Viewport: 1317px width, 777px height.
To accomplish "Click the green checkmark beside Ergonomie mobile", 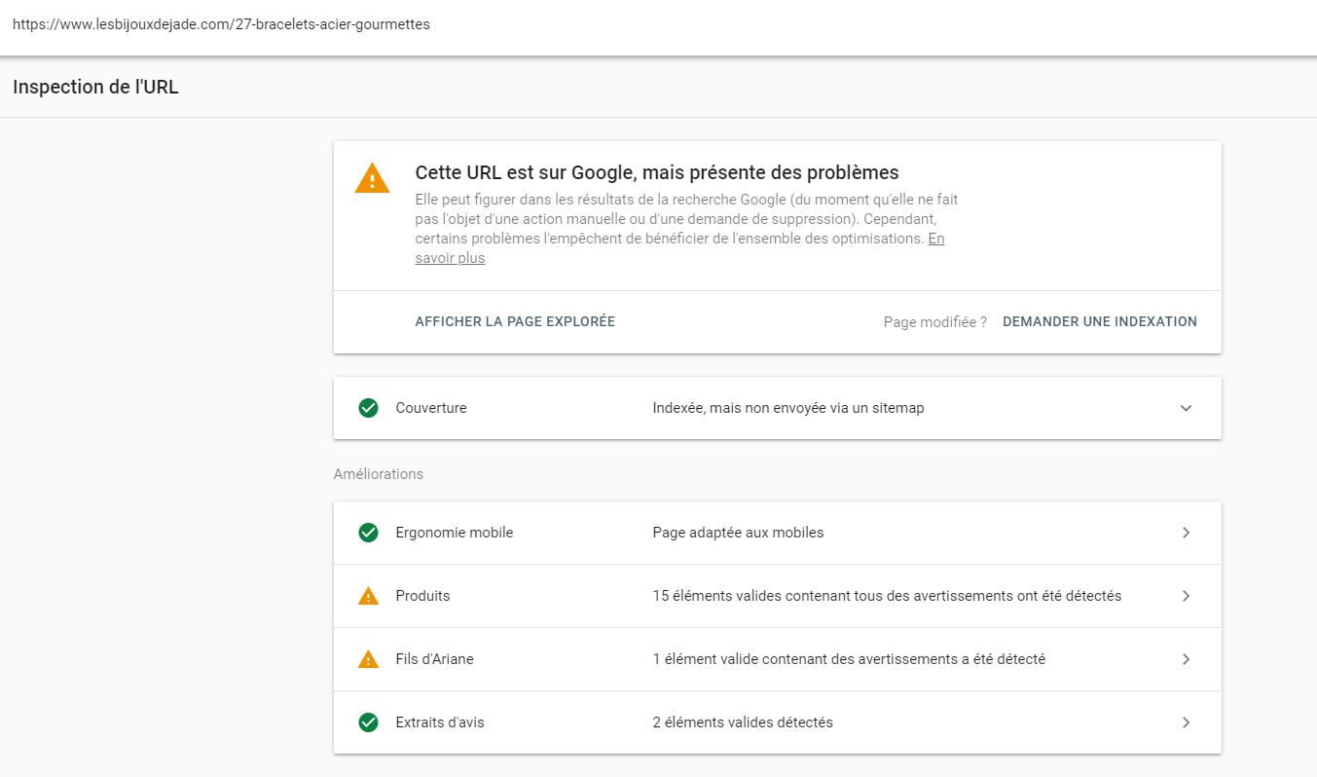I will tap(368, 533).
